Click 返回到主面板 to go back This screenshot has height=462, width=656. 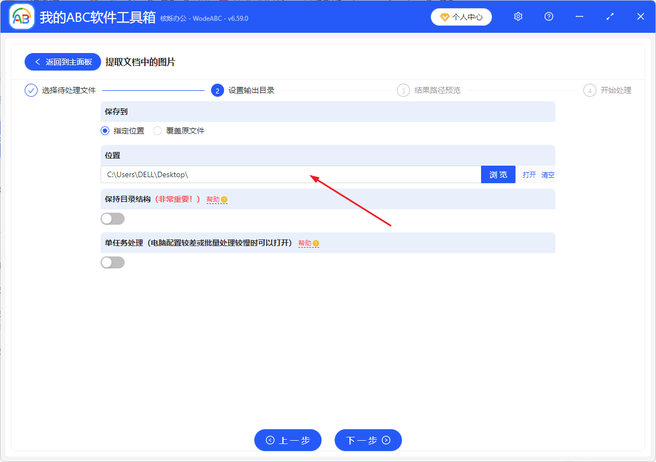click(62, 62)
